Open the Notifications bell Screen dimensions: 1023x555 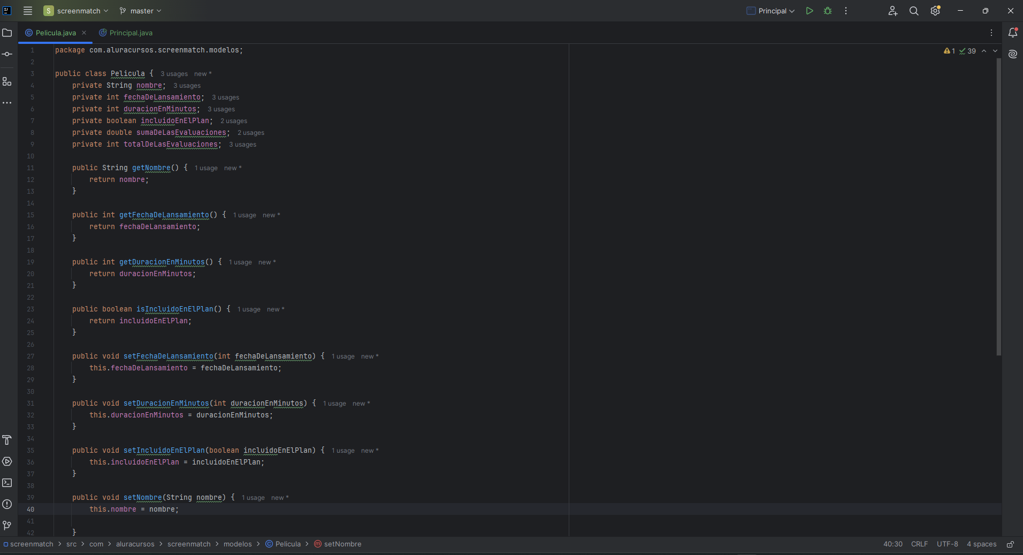tap(1013, 33)
